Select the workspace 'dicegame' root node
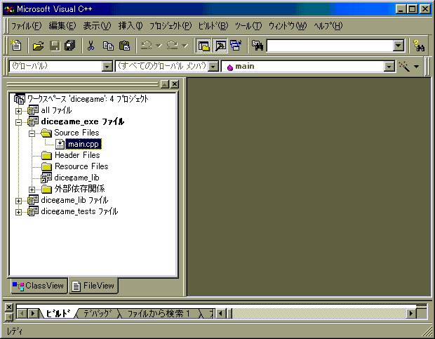This screenshot has height=339, width=435. pyautogui.click(x=88, y=99)
